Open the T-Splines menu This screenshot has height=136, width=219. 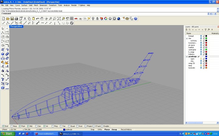(82, 5)
